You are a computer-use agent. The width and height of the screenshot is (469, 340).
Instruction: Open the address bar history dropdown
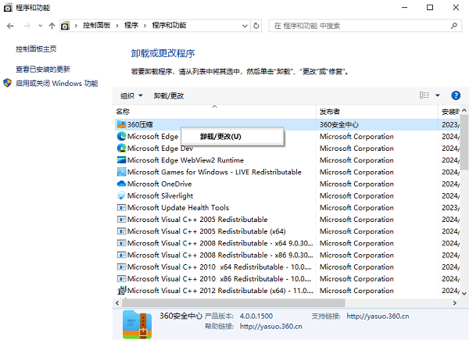click(x=243, y=26)
